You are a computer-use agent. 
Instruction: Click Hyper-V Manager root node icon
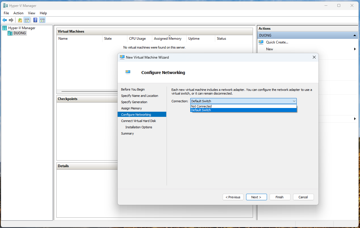coord(5,28)
